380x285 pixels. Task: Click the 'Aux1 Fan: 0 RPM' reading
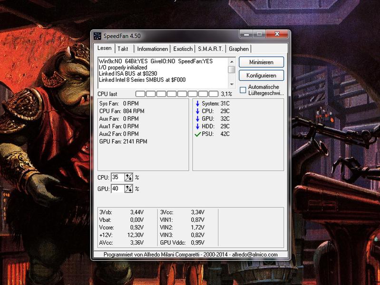pyautogui.click(x=119, y=126)
